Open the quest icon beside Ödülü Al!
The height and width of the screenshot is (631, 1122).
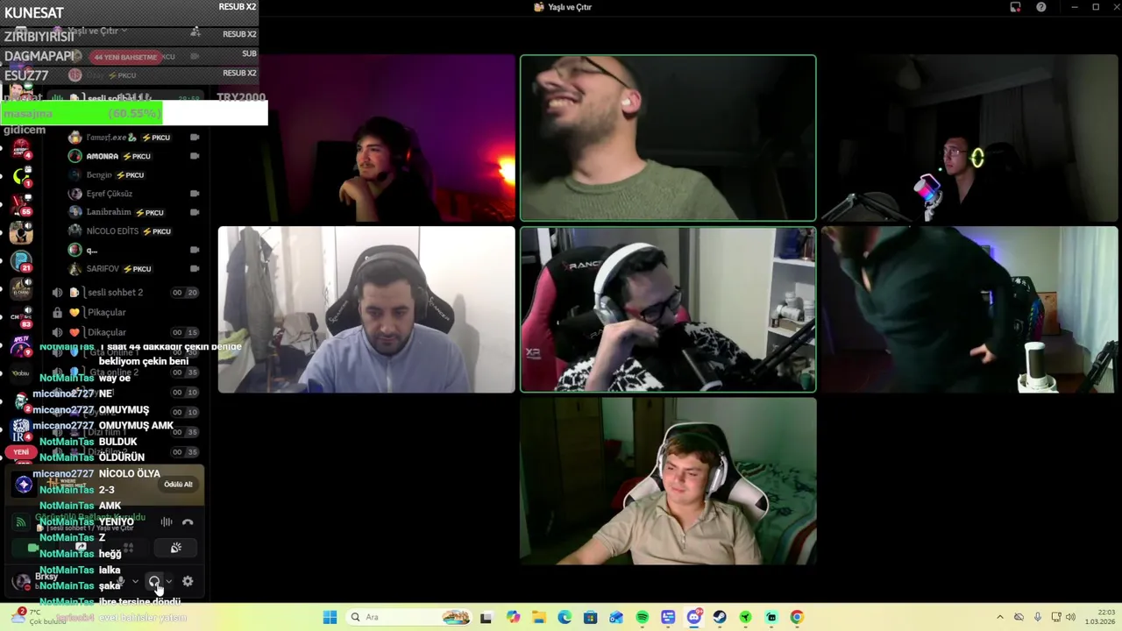(x=24, y=485)
